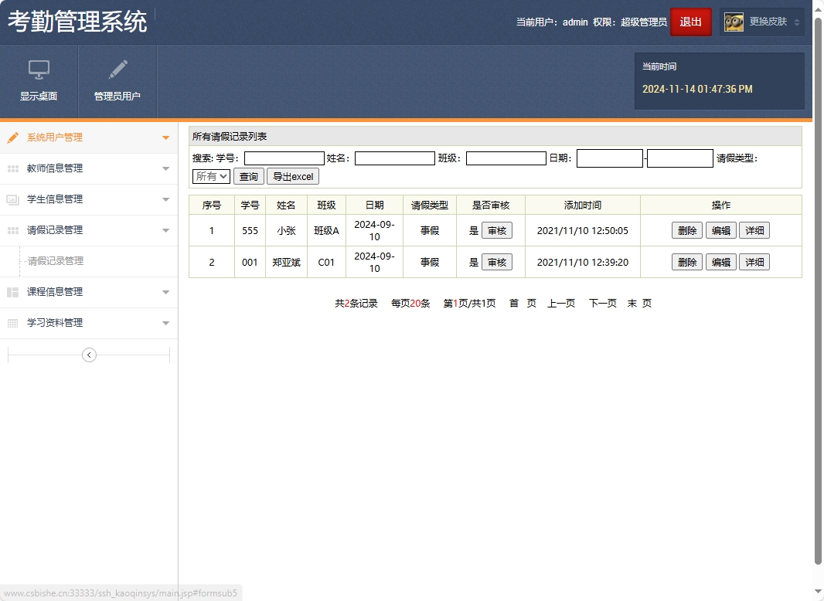The image size is (824, 601).
Task: Collapse the sidebar with the circular arrow
Action: [x=89, y=355]
